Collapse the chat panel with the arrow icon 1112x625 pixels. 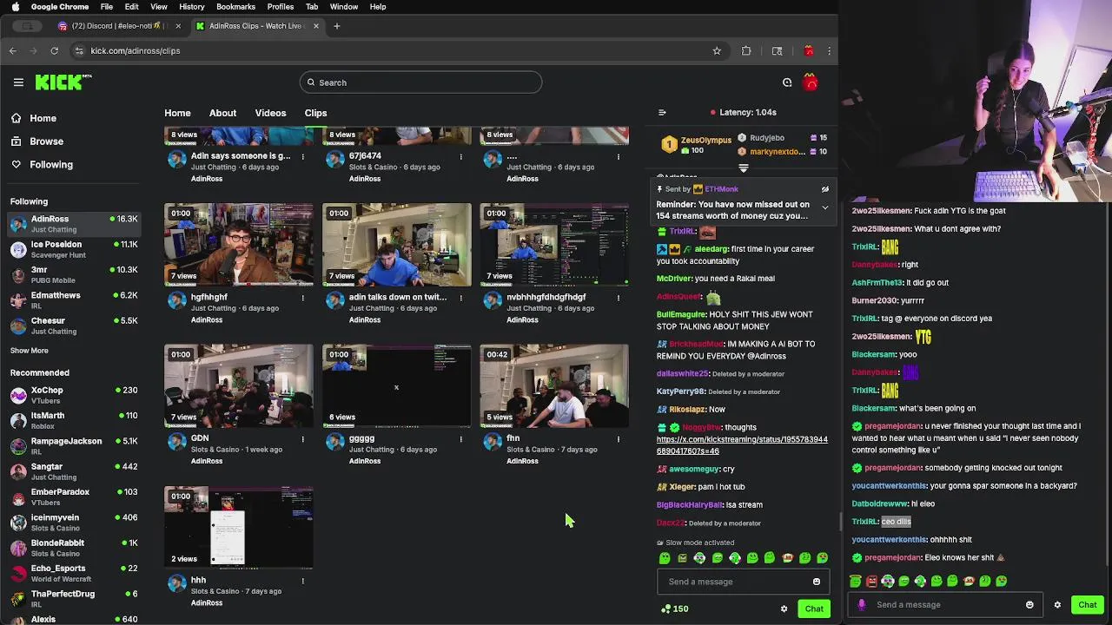pyautogui.click(x=662, y=112)
